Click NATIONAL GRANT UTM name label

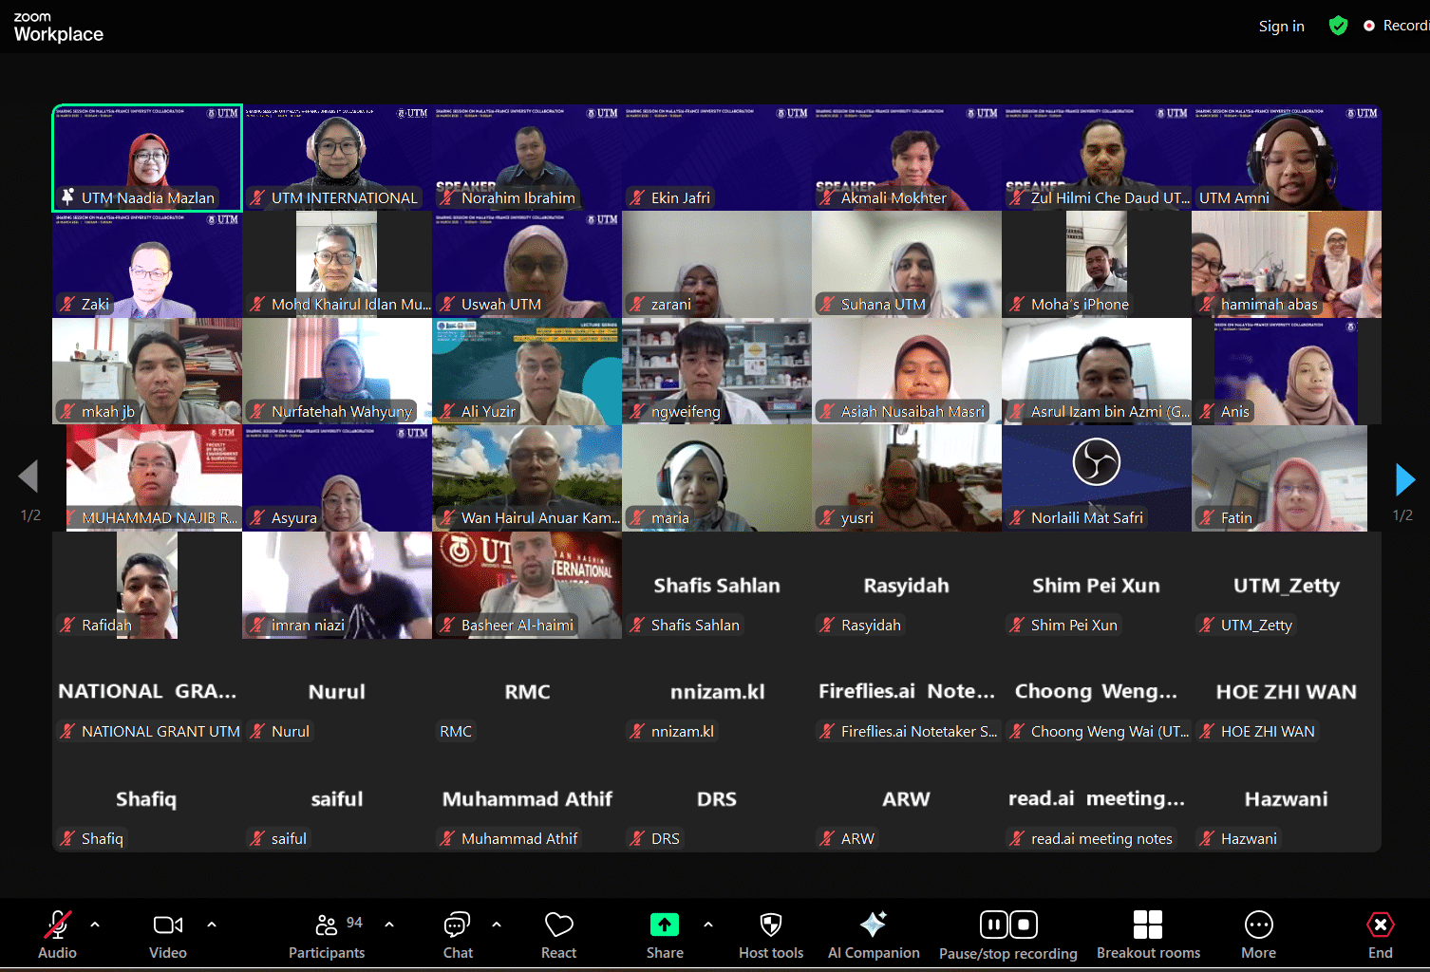pyautogui.click(x=160, y=732)
